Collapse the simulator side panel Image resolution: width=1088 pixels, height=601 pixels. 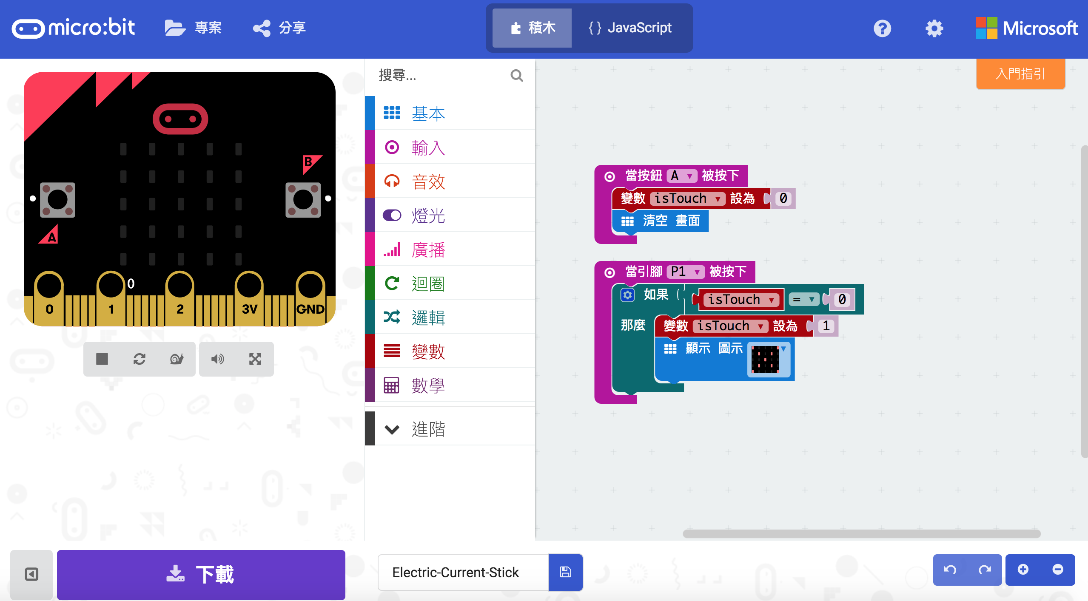tap(31, 575)
